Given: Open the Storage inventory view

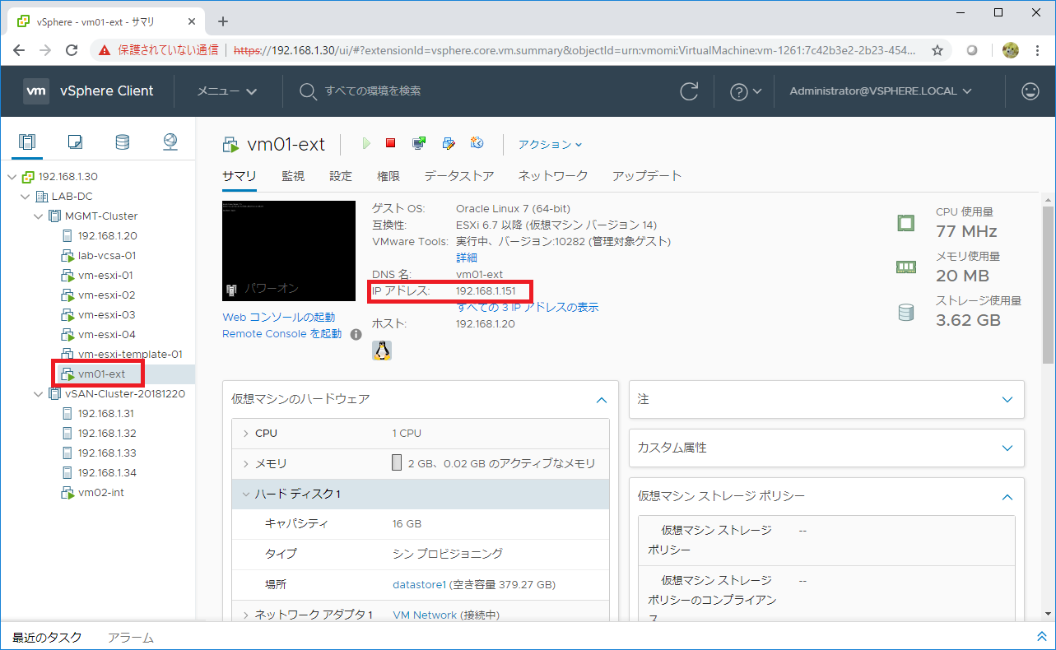Looking at the screenshot, I should [x=122, y=142].
